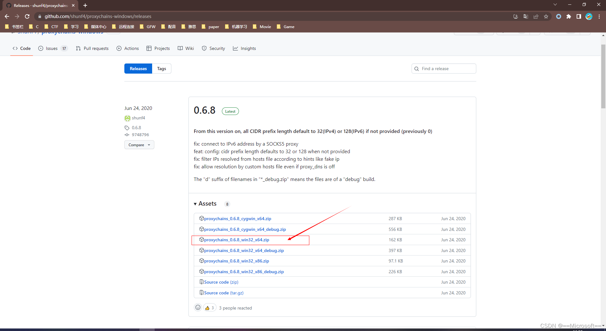Bookmark this page with the star icon
Viewport: 606px width, 331px height.
[x=546, y=16]
